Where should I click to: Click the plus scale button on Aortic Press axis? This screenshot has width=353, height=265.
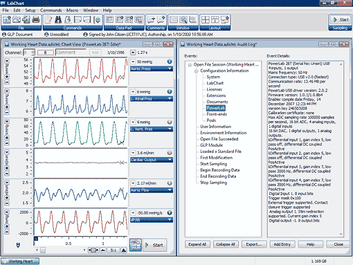(x=7, y=77)
